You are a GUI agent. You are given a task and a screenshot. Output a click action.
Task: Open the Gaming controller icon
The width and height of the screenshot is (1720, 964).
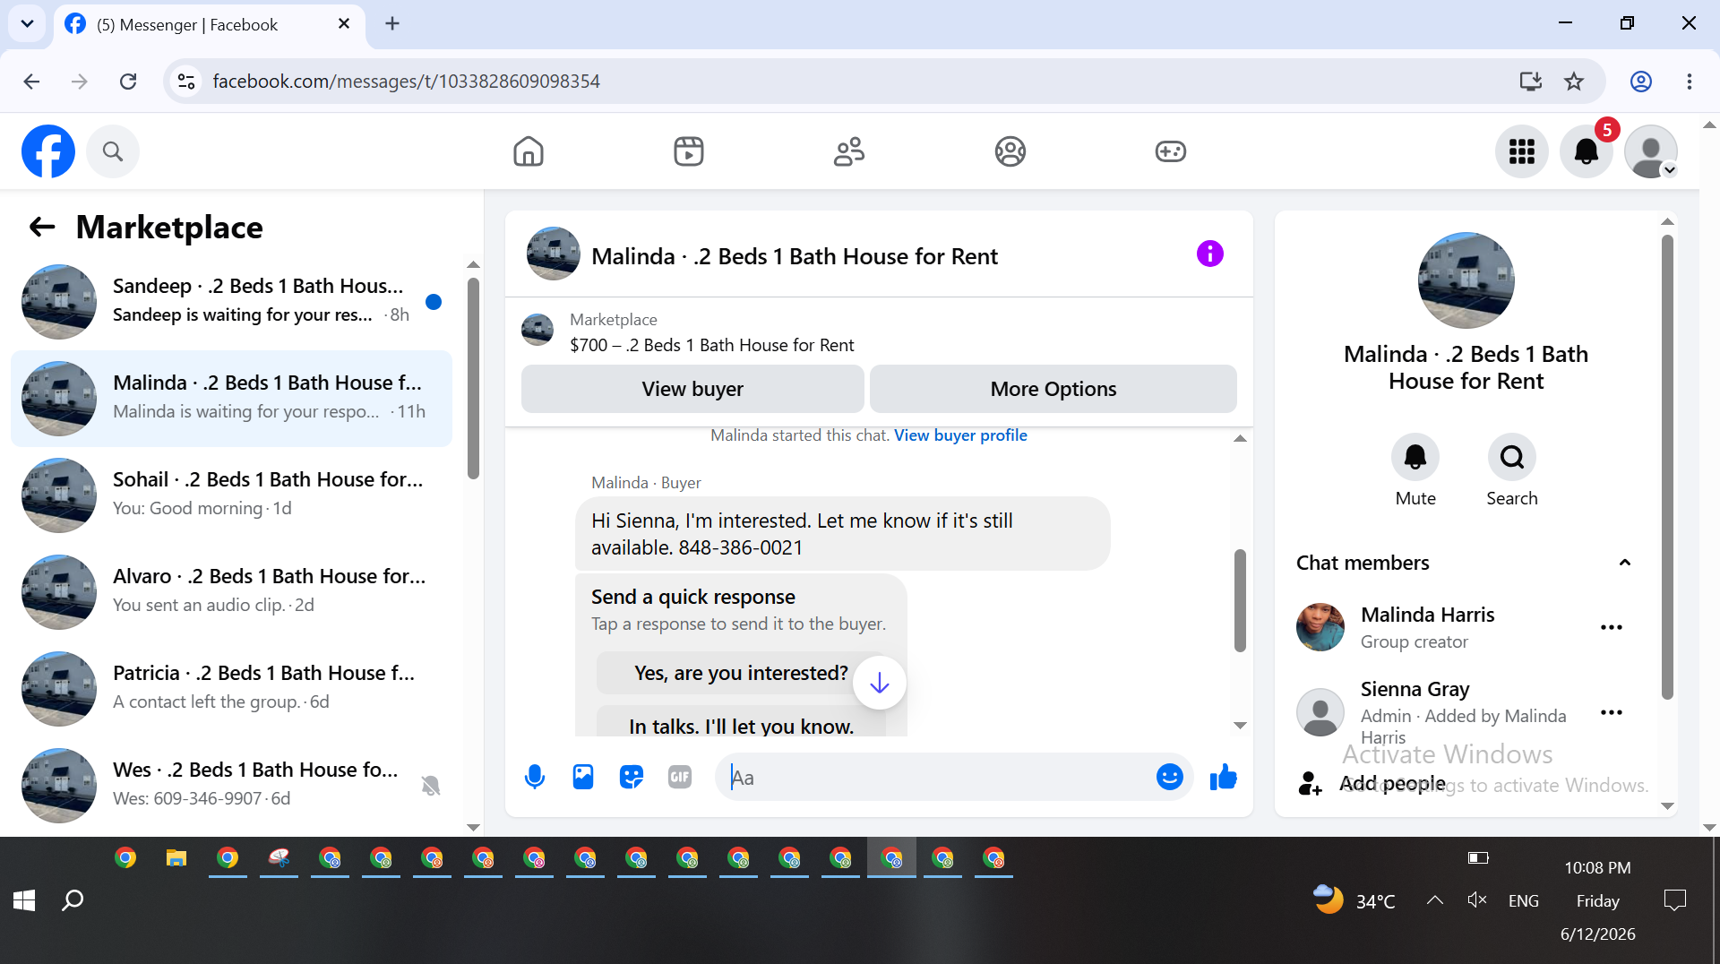coord(1171,151)
